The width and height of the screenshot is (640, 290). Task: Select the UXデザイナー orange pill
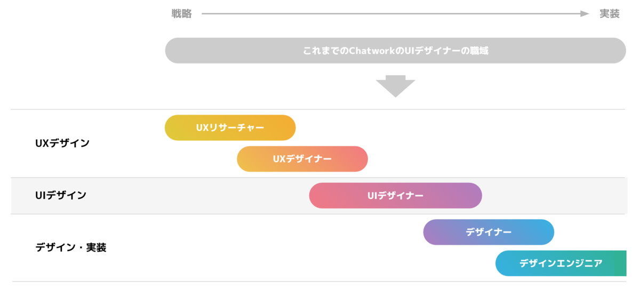(302, 159)
